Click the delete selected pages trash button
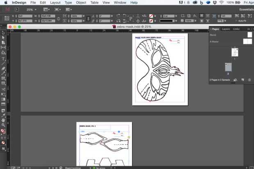Viewport: 254px width, 169px height. tap(249, 80)
